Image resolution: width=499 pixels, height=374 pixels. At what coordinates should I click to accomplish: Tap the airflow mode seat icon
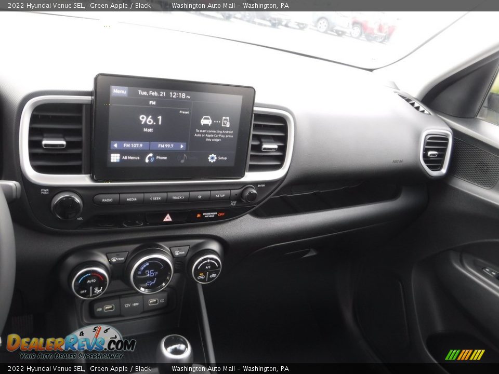point(98,290)
